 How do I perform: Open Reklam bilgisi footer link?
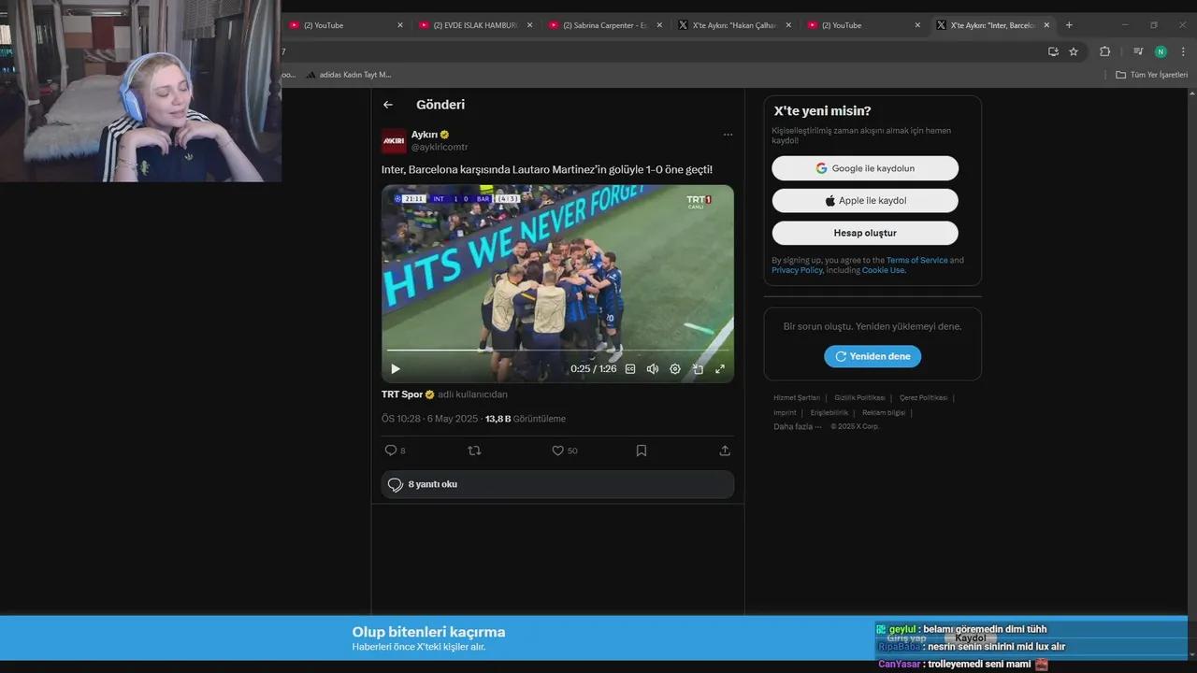coord(884,412)
